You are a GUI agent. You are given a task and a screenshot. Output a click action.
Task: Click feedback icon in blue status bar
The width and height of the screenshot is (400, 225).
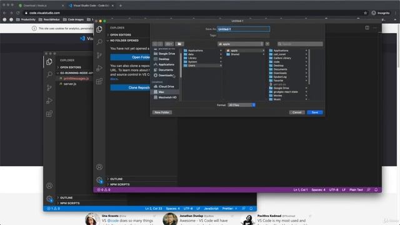click(x=244, y=208)
